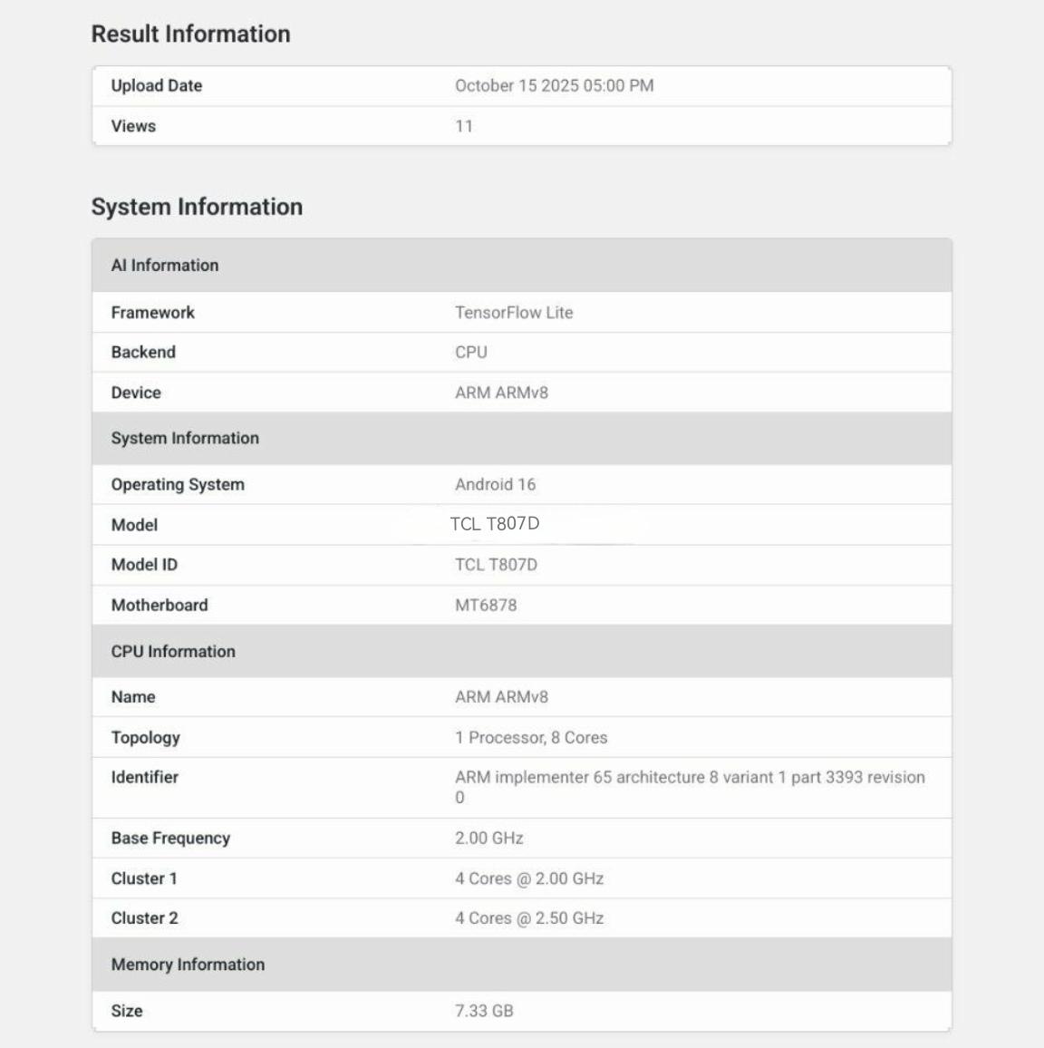The image size is (1044, 1048).
Task: Click the Backend row's "CPU" value
Action: click(x=471, y=353)
